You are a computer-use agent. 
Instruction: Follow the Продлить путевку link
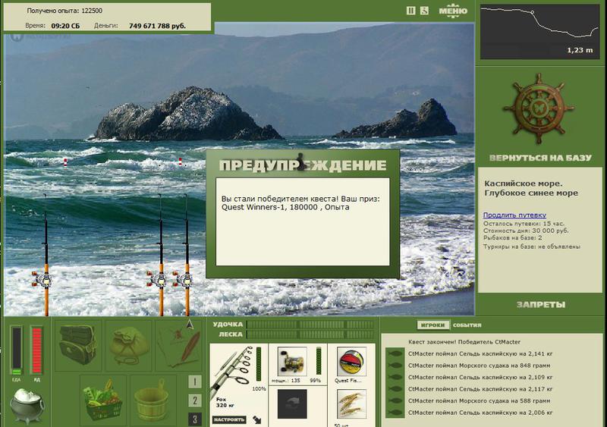[514, 215]
